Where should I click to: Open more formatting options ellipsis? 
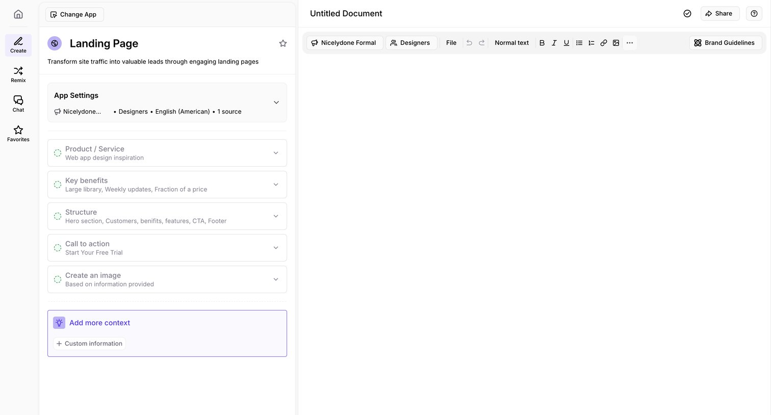point(630,43)
